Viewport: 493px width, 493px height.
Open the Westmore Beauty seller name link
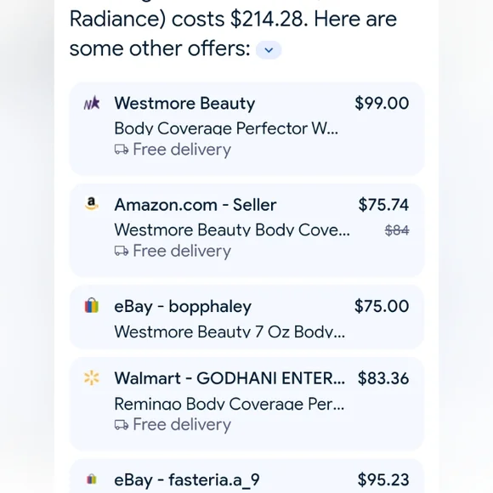pyautogui.click(x=184, y=104)
